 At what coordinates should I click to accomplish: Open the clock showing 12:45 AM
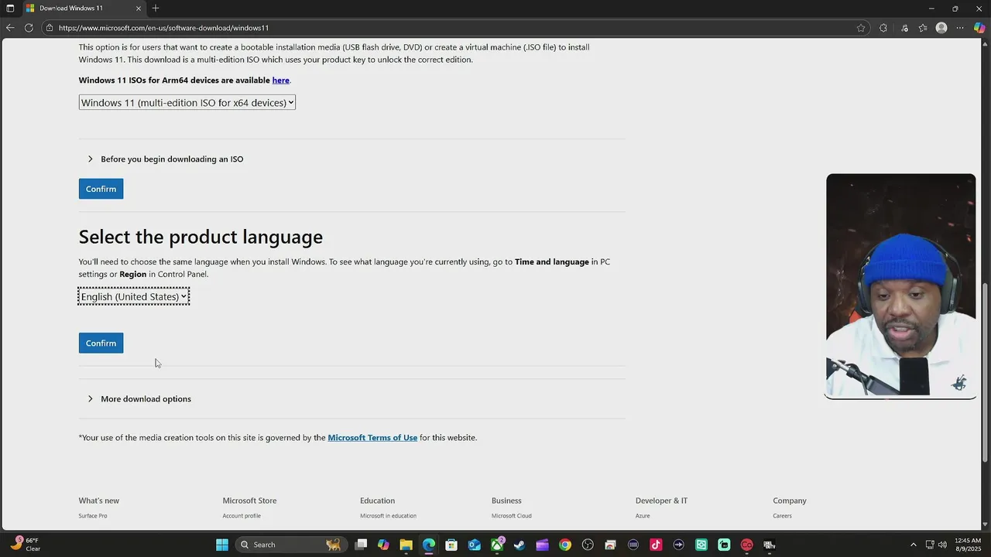tap(968, 545)
